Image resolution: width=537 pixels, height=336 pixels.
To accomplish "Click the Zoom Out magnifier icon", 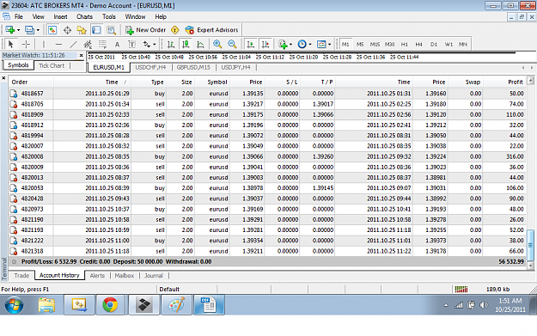I will pos(232,44).
